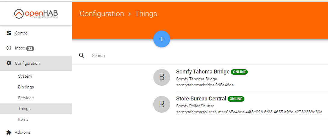This screenshot has height=140, width=328.
Task: Click the Add-ons puzzle piece icon
Action: tap(9, 132)
